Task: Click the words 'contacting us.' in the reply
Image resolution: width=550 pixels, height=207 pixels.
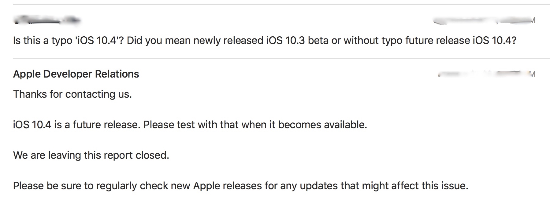Action: (x=98, y=94)
